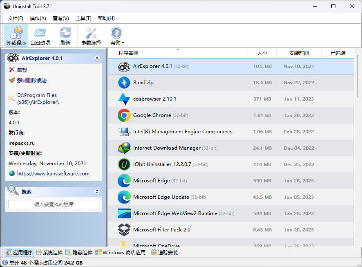Image resolution: width=362 pixels, height=267 pixels.
Task: Click the 刷新 refresh icon
Action: (x=65, y=35)
